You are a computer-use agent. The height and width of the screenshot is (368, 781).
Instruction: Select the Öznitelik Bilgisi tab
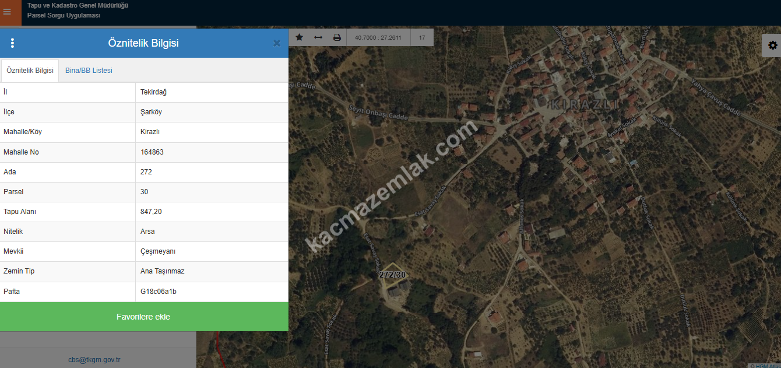(30, 71)
